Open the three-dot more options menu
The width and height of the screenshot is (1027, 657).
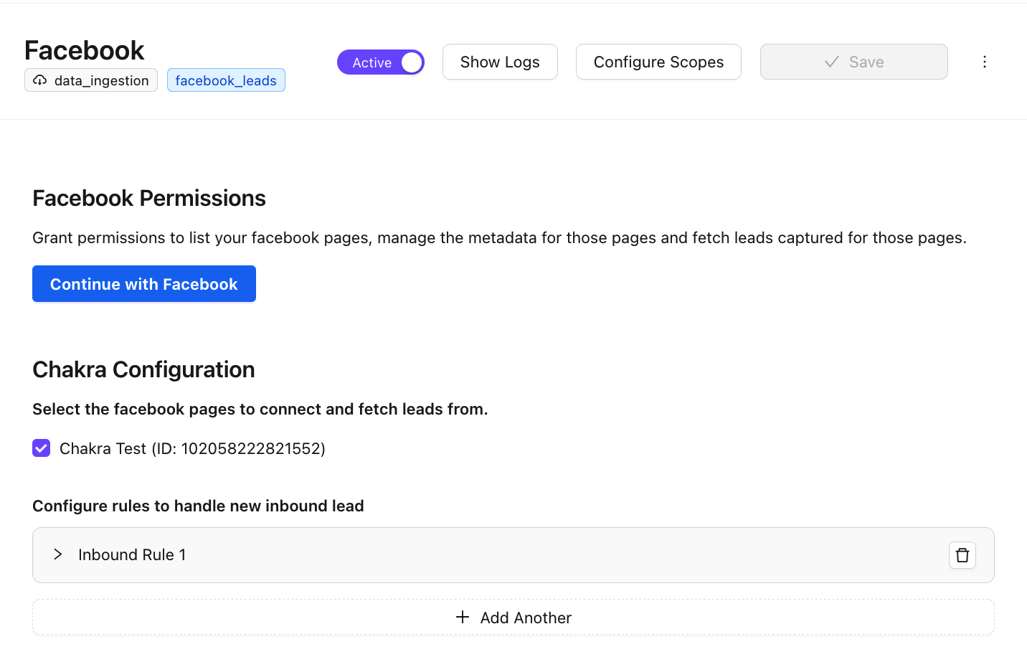click(x=984, y=62)
